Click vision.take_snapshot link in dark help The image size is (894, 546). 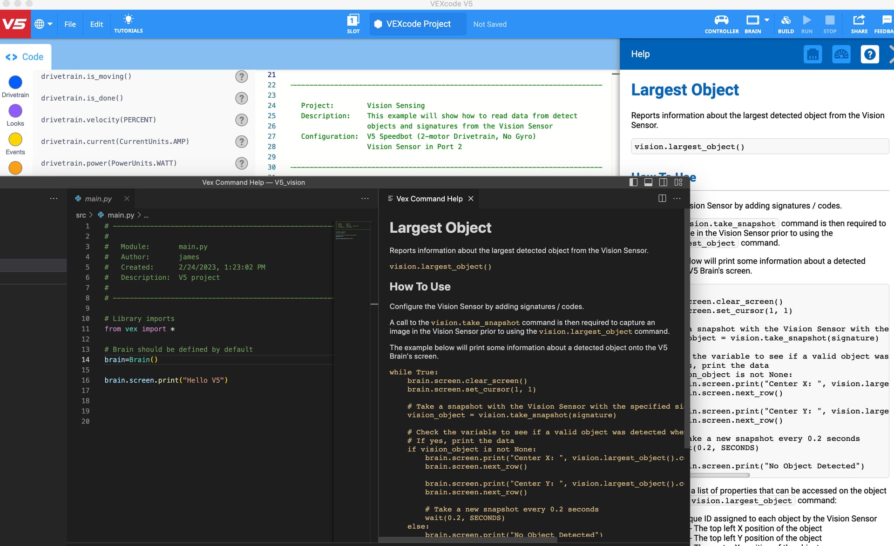coord(475,323)
